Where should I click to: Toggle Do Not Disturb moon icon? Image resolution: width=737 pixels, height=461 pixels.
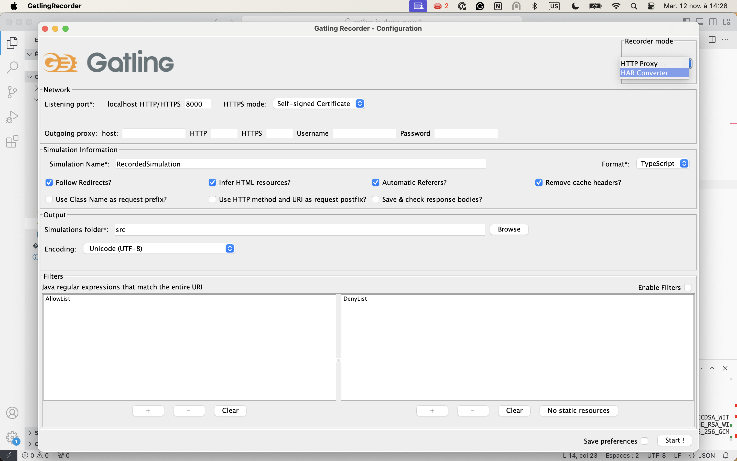(x=575, y=6)
